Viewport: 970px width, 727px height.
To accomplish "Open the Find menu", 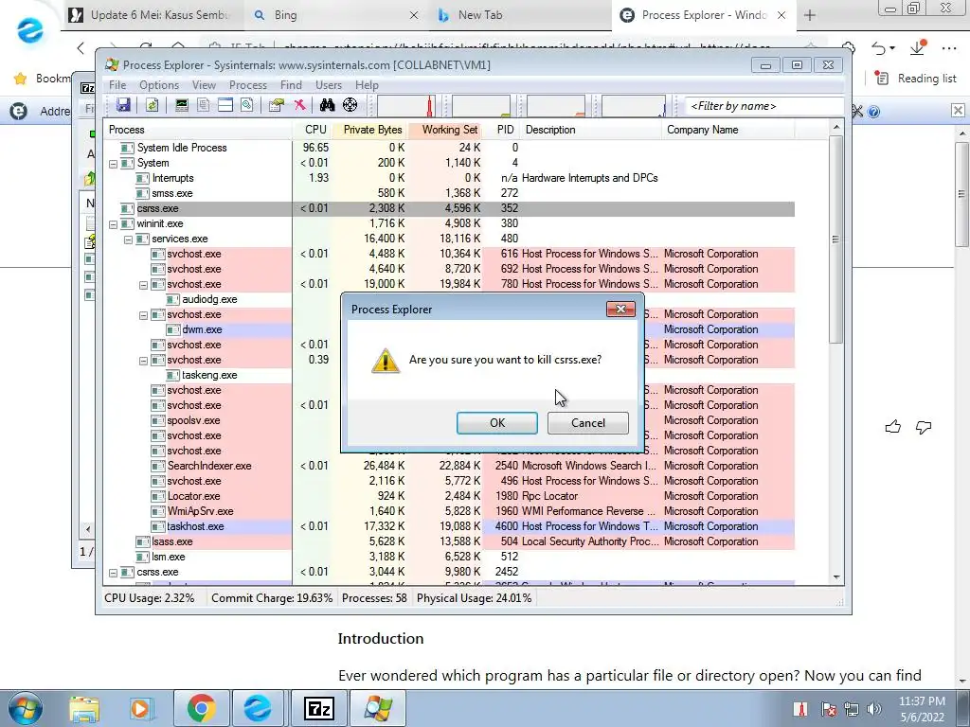I will tap(291, 85).
